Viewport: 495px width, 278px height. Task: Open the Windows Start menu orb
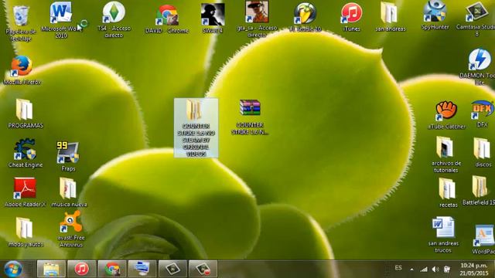pos(12,270)
